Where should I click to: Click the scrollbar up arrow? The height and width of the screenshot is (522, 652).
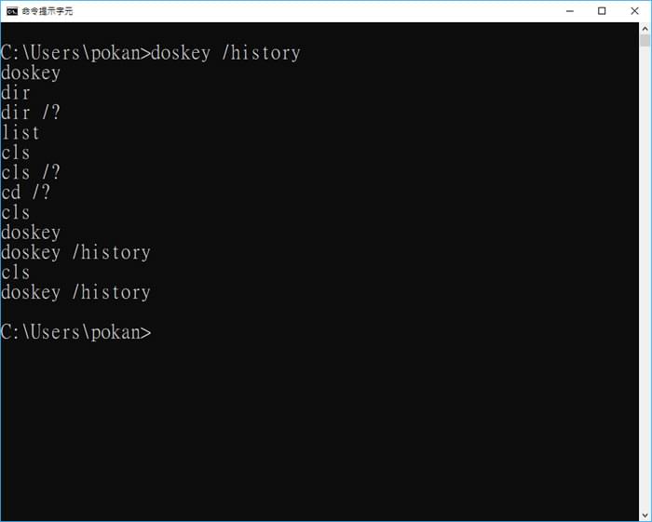(x=645, y=29)
